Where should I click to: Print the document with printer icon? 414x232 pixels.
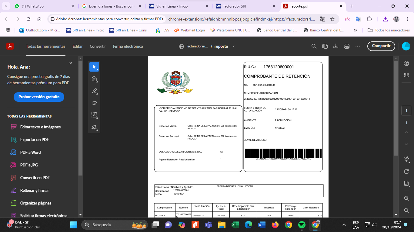347,46
